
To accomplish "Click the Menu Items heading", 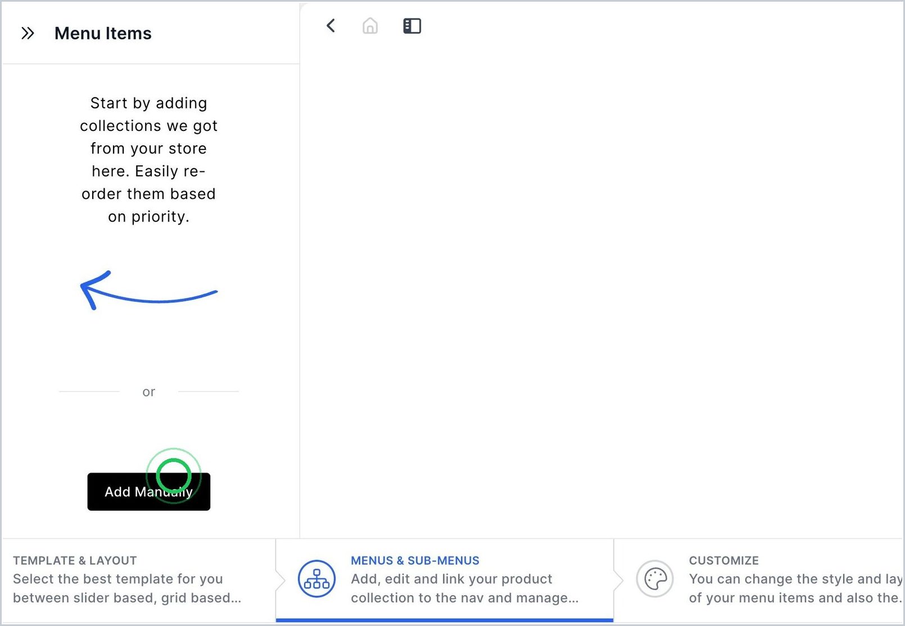I will pyautogui.click(x=103, y=34).
